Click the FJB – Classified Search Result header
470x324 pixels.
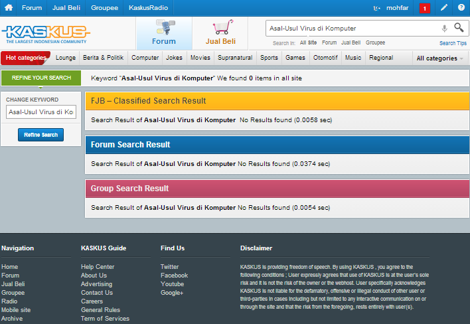click(x=277, y=101)
